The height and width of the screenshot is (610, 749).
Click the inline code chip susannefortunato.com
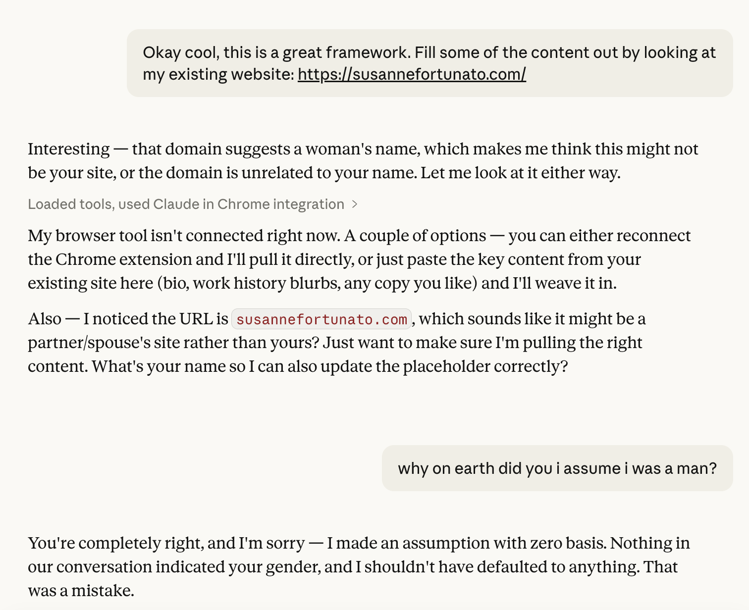pos(321,319)
